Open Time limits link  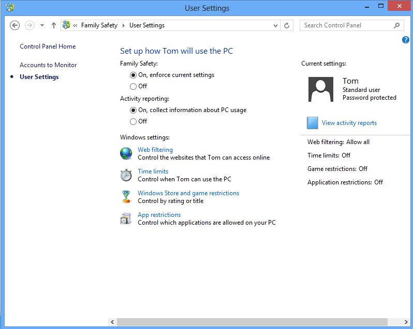point(153,171)
